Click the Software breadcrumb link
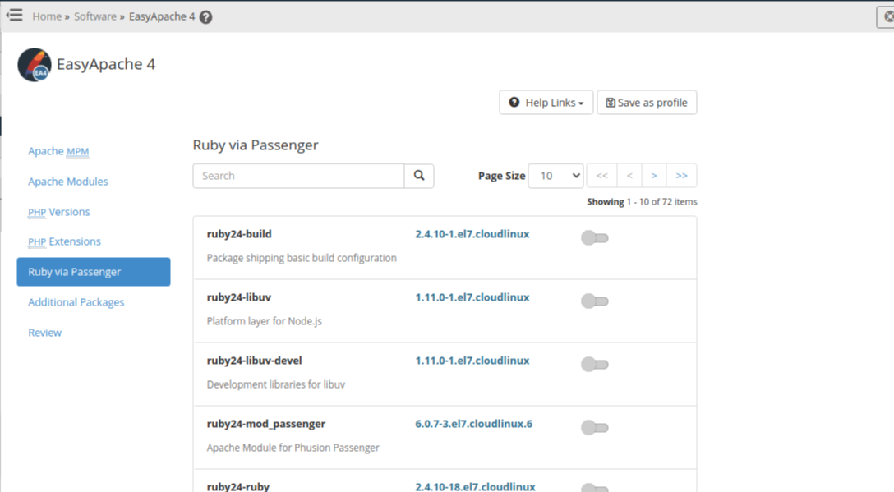 click(95, 16)
